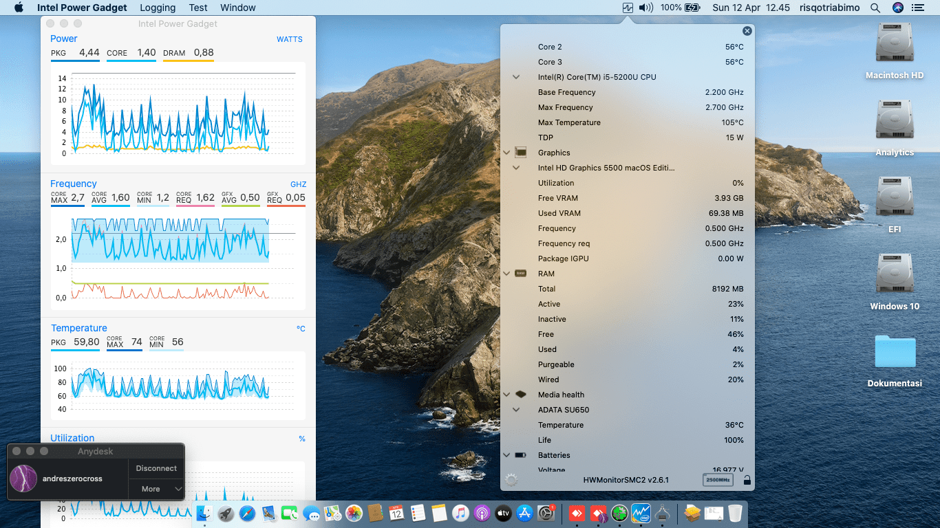This screenshot has width=940, height=528.
Task: Click the Temperature section heading in Power Gadget
Action: click(79, 328)
